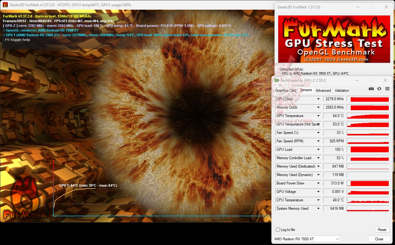Open the Advanced tab in GPU-Z
Viewport: 395px width, 245px height.
click(323, 90)
